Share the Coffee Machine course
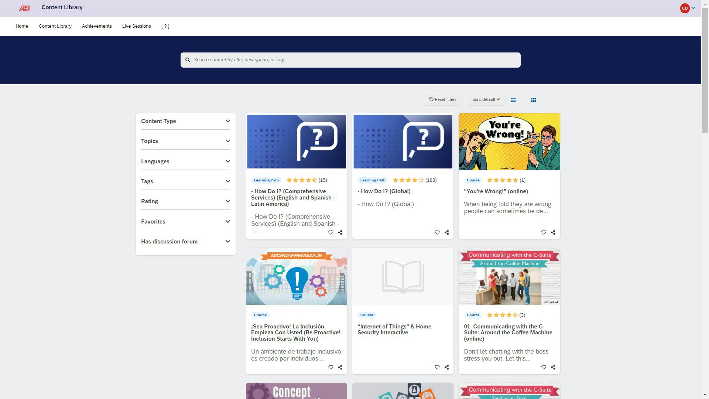Viewport: 709px width, 399px height. tap(553, 367)
